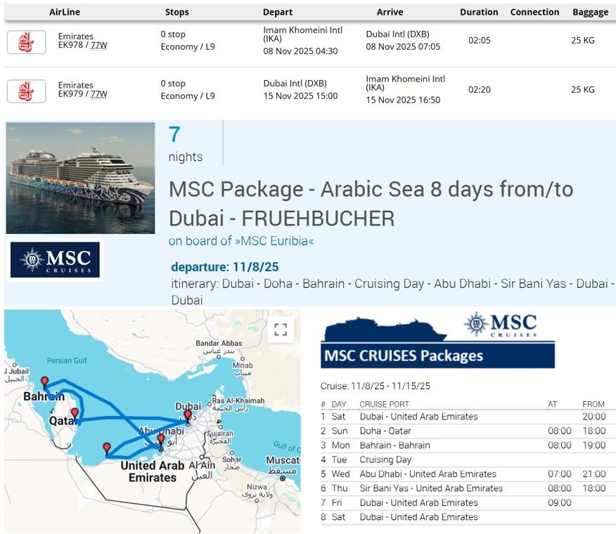
Task: Click the 77W aircraft code for EK979
Action: (x=99, y=95)
